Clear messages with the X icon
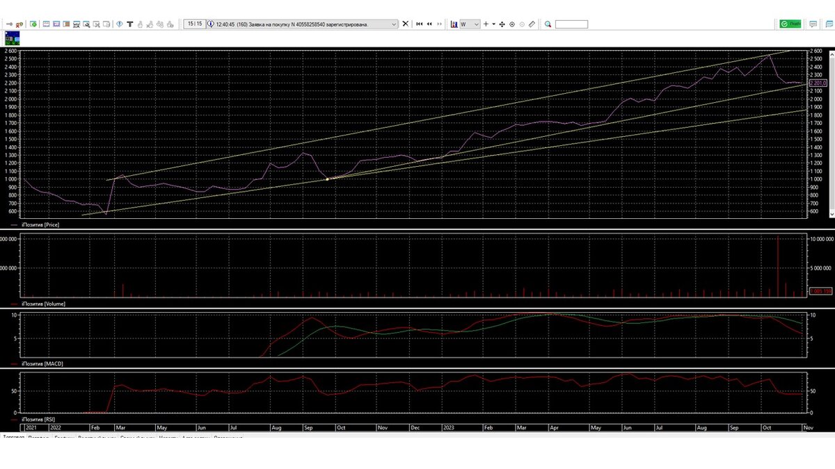The width and height of the screenshot is (835, 469). (x=406, y=24)
